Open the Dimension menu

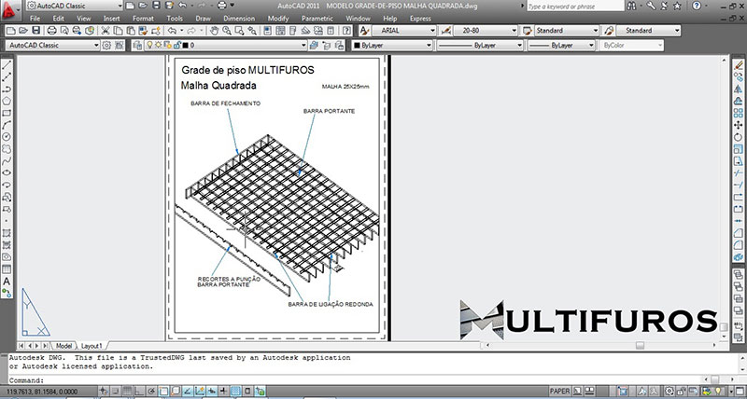click(237, 18)
